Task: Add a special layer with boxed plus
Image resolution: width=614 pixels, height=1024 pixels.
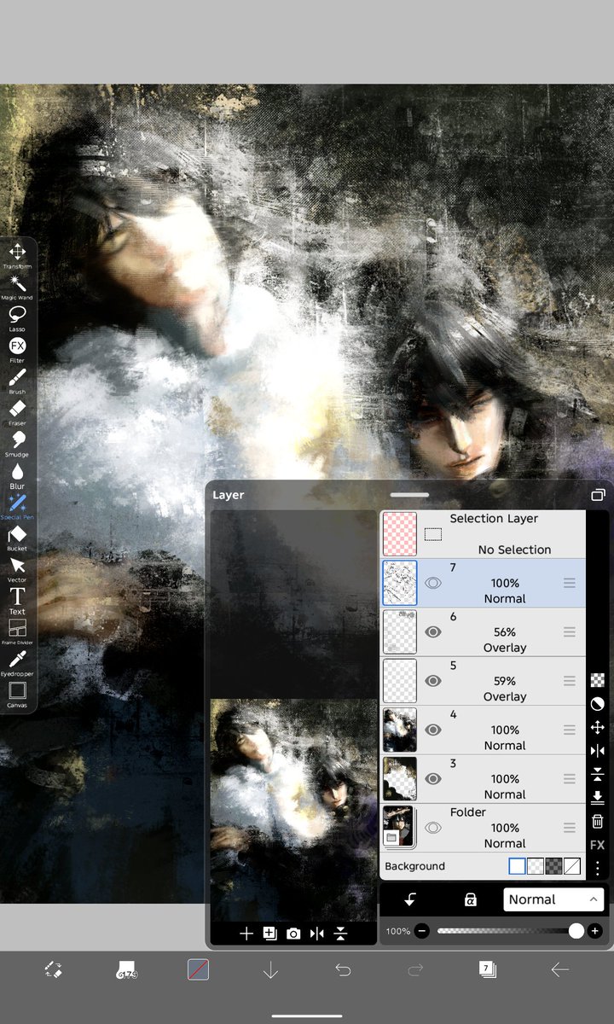Action: [x=269, y=934]
